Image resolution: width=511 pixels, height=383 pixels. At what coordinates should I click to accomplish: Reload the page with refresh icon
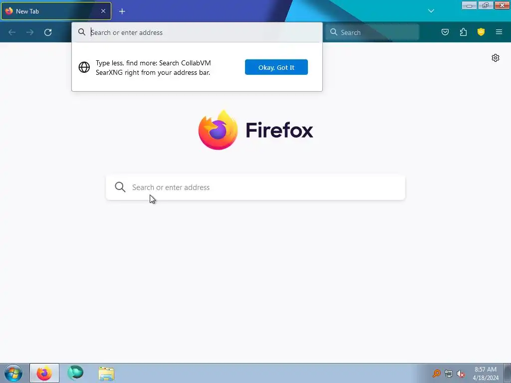[48, 32]
